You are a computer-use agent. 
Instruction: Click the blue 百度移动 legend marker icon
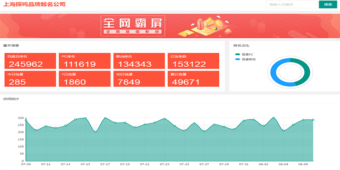click(x=238, y=59)
